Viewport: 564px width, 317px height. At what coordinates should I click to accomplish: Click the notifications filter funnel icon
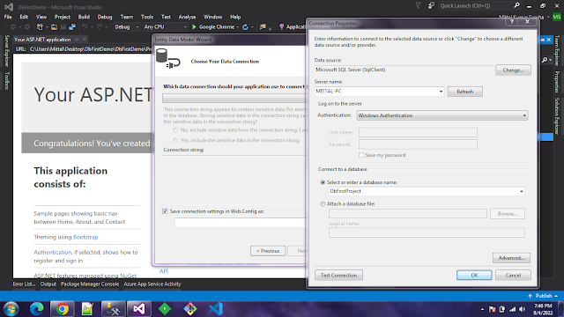tap(418, 6)
